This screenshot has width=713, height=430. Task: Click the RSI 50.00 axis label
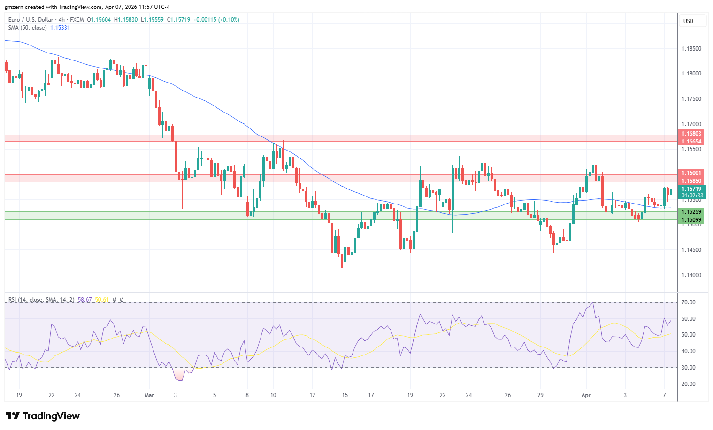coord(689,335)
